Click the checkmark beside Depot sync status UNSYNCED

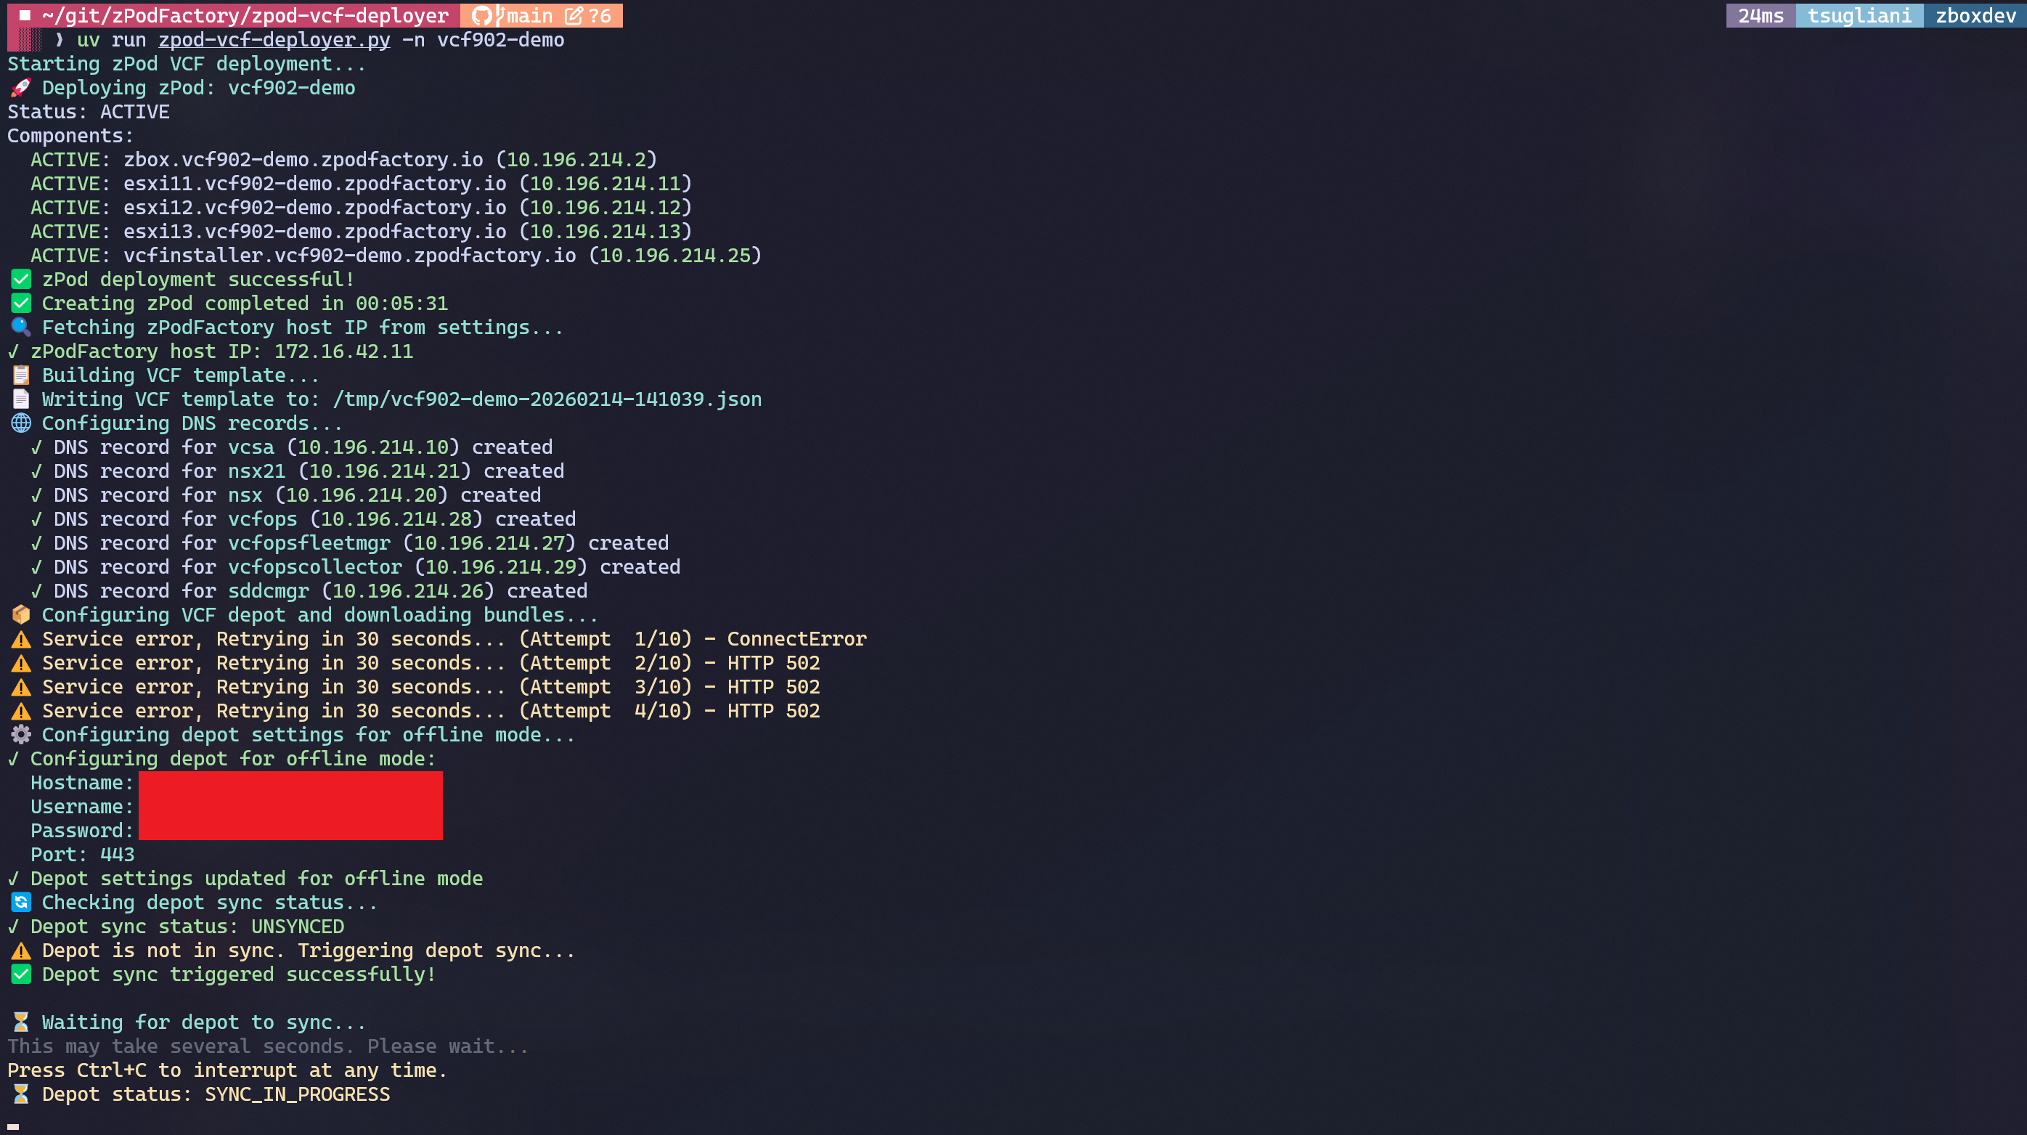(x=13, y=927)
